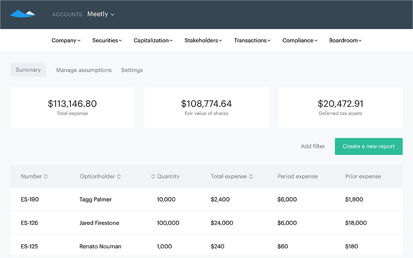This screenshot has width=413, height=258.
Task: Go to the Settings tab
Action: (132, 70)
